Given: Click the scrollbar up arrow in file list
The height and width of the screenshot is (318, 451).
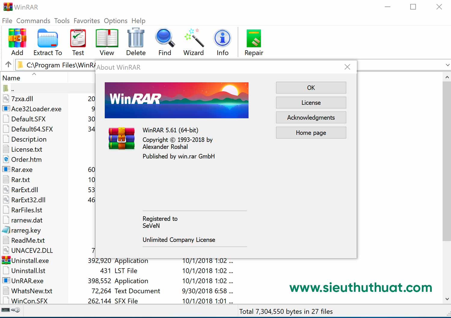Looking at the screenshot, I should pos(447,77).
